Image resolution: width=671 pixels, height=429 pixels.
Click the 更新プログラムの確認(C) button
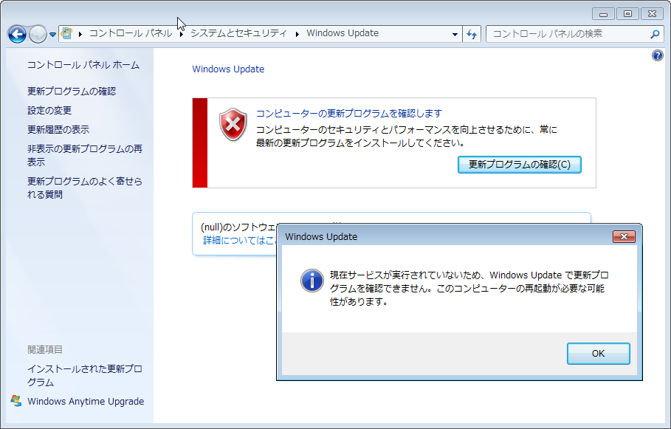(520, 165)
